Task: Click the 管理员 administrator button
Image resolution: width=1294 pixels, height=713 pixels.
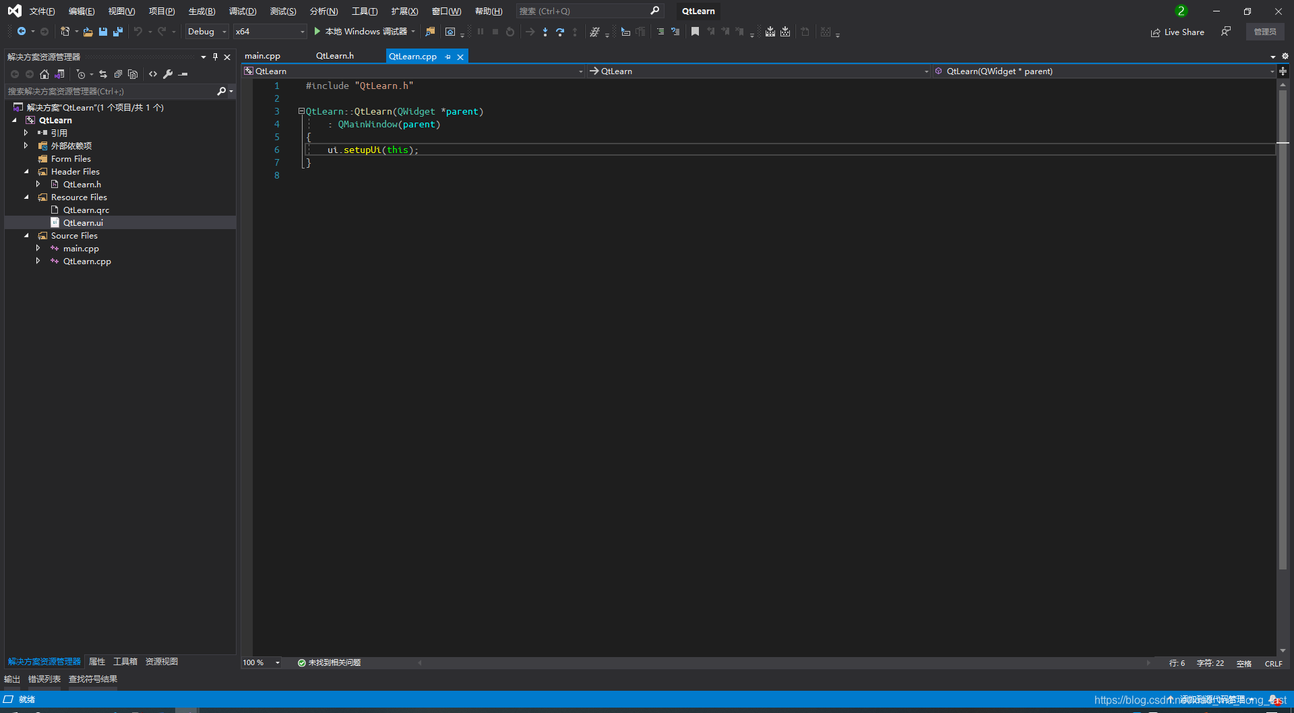Action: (1265, 32)
